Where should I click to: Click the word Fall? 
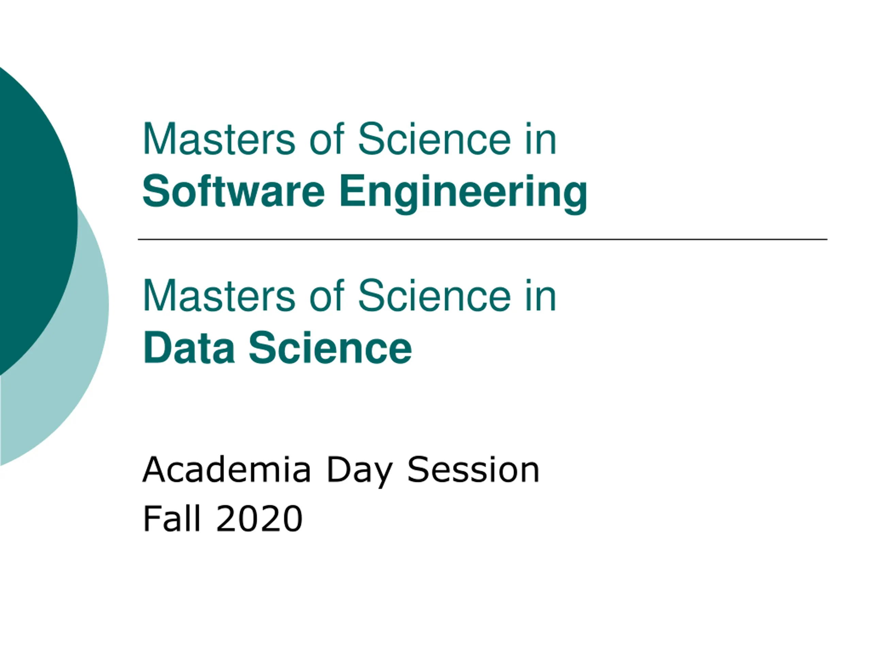(172, 518)
